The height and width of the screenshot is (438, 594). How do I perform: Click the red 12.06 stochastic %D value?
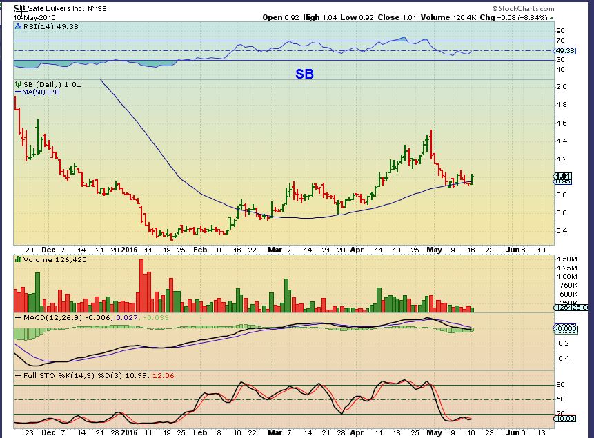click(x=164, y=375)
